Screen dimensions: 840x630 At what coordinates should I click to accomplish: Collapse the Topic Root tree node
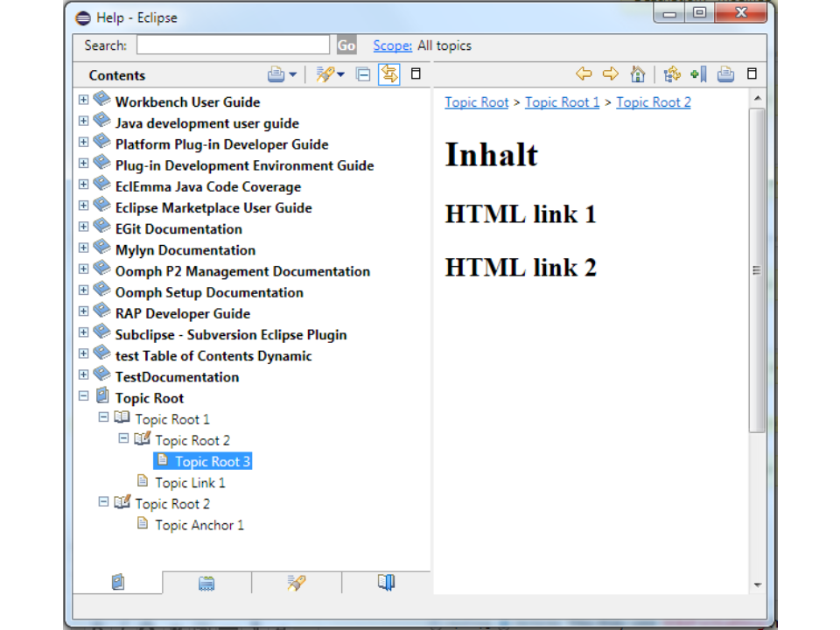click(x=84, y=396)
